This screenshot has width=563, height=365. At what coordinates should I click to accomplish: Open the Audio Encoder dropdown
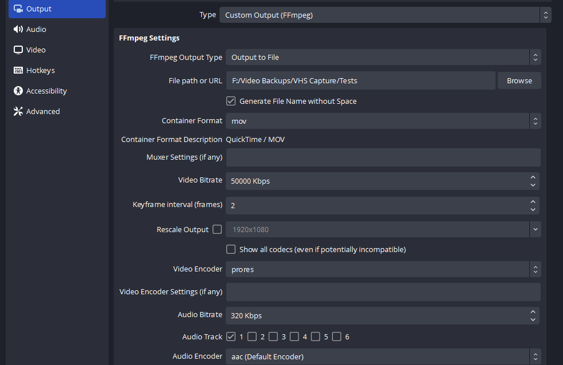pos(383,357)
